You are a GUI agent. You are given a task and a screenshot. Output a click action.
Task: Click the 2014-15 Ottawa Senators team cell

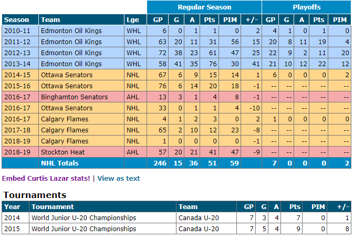(x=81, y=75)
